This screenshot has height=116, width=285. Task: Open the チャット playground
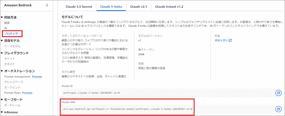click(10, 58)
